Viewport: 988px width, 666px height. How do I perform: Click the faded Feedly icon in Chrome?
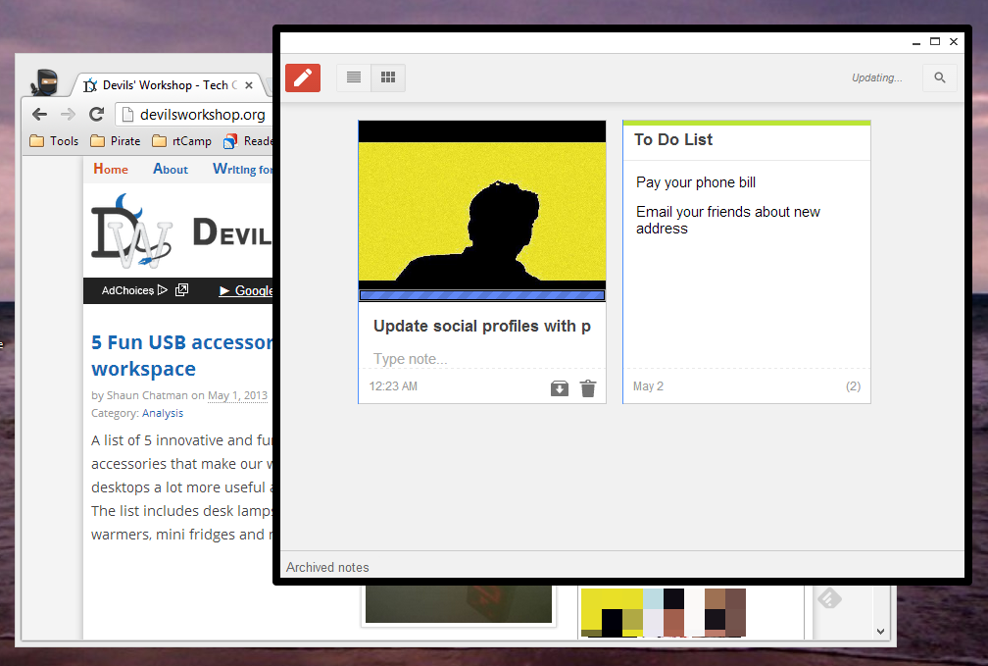(830, 598)
